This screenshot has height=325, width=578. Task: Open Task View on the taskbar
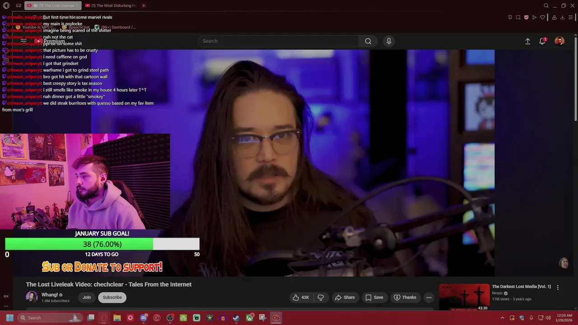[x=91, y=318]
